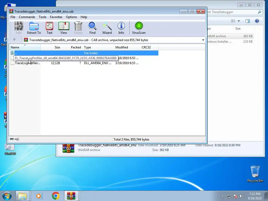Screen dimensions: 268x201
Task: Click the Show desktop strip on taskbar
Action: [266, 196]
